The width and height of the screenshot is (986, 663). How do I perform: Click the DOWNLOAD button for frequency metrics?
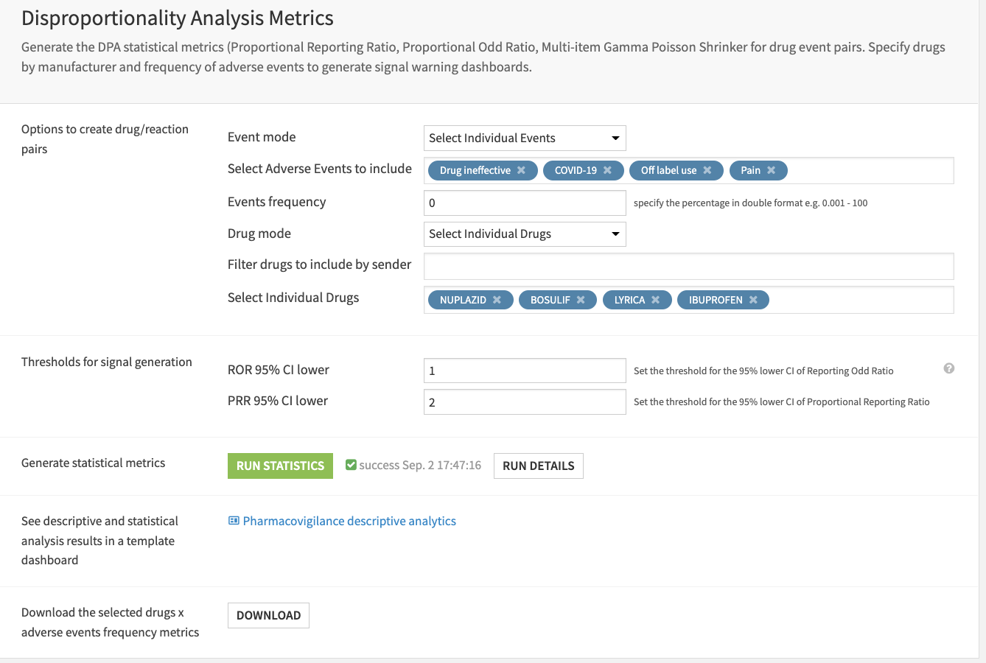(x=268, y=615)
